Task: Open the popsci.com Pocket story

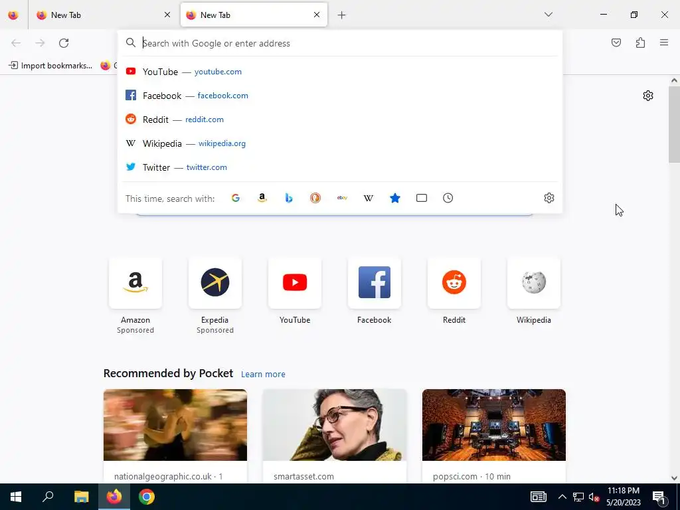Action: click(494, 436)
